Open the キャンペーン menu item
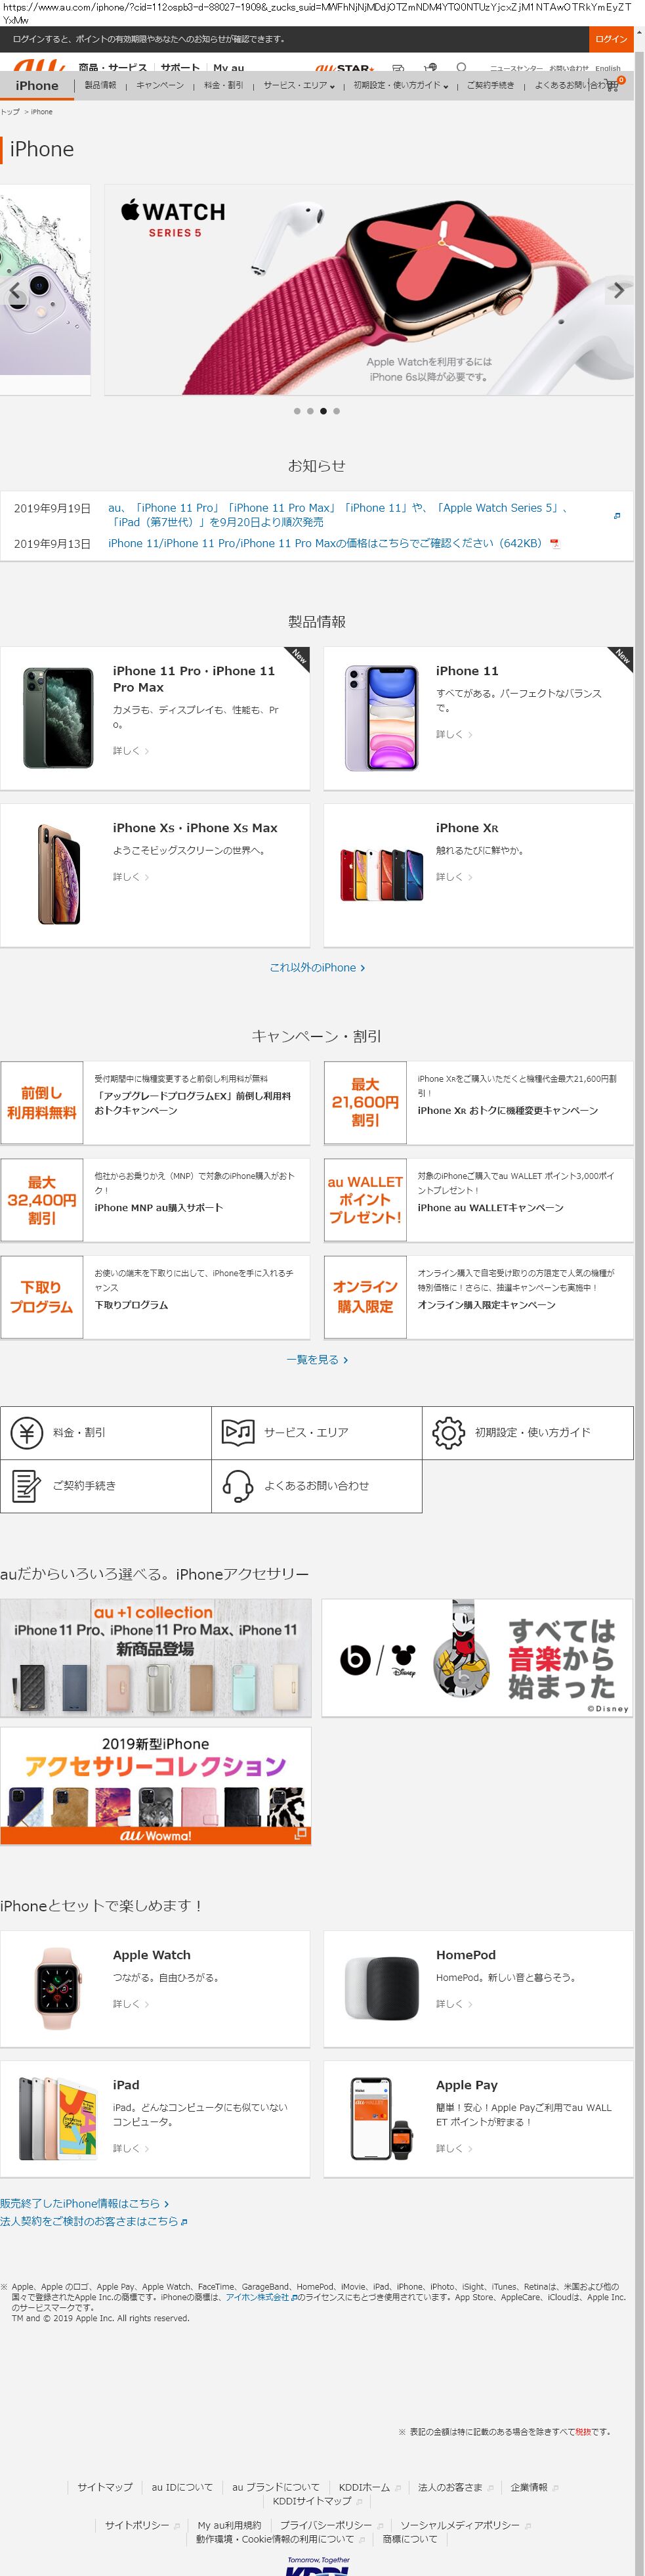Viewport: 645px width, 2576px height. 159,86
